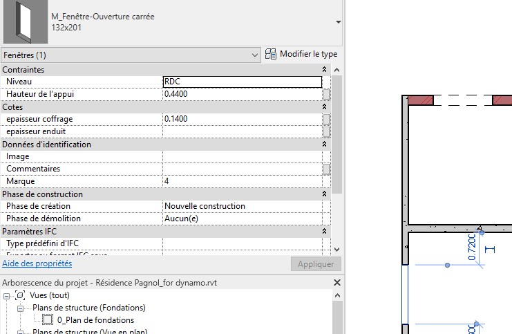Click the Niveau parameter label
The image size is (512, 334).
coord(19,82)
